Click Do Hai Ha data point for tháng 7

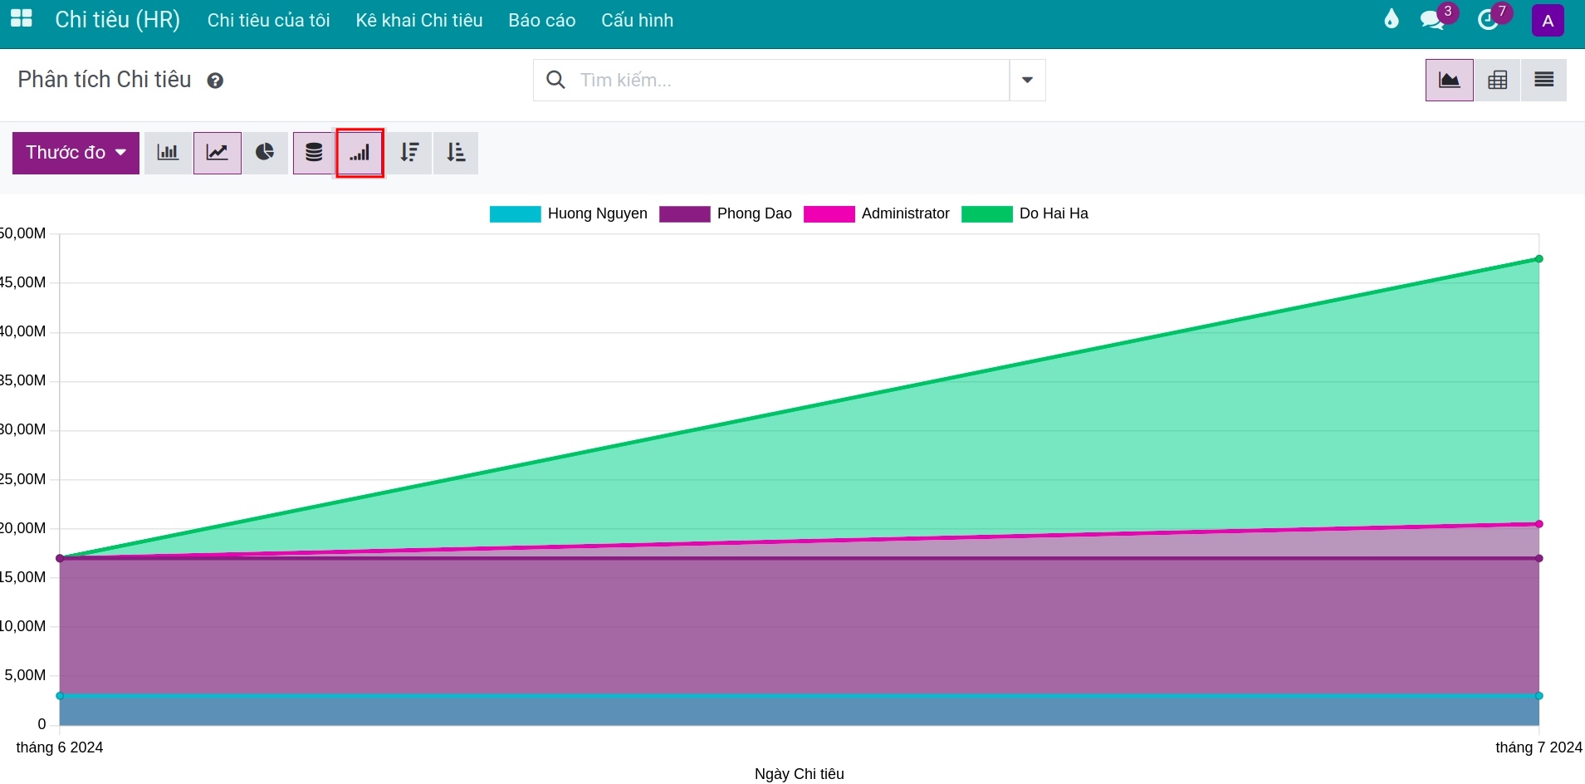pos(1539,259)
